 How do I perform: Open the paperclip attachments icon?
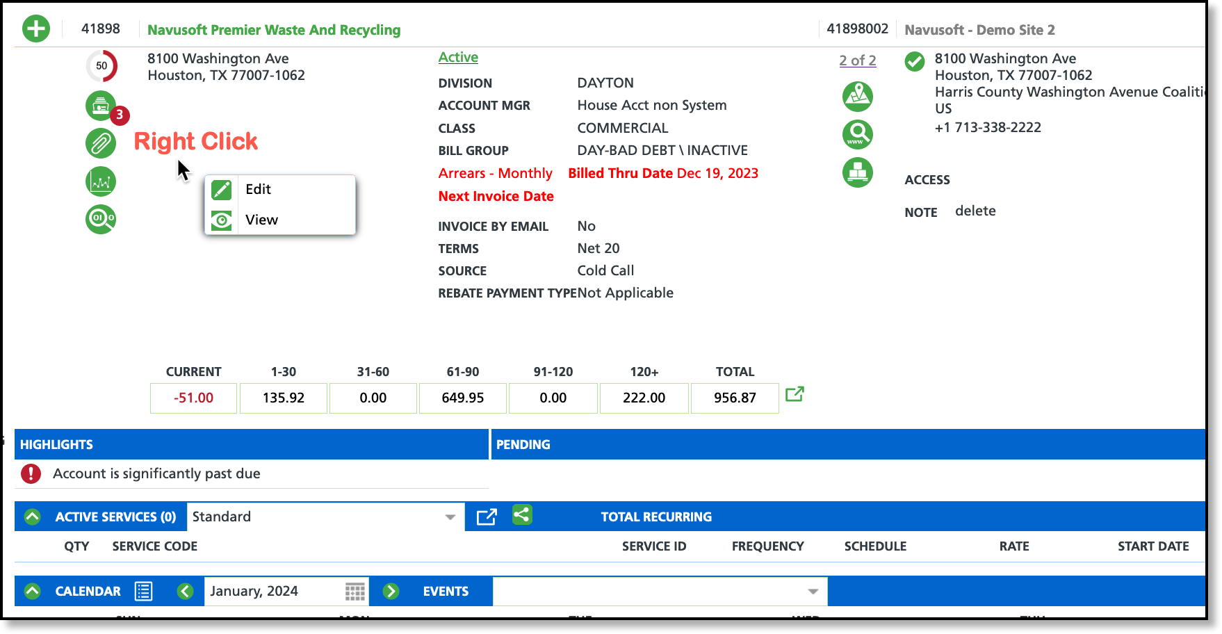coord(101,144)
